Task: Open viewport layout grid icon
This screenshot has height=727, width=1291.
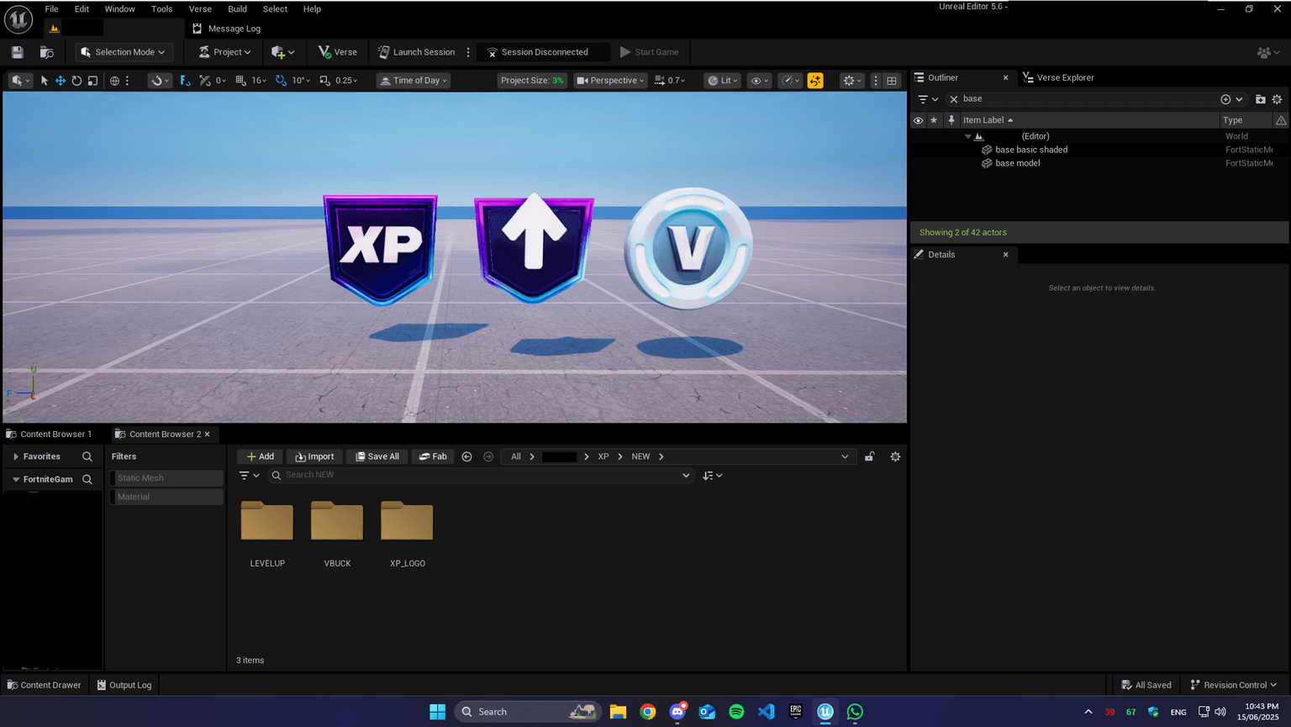Action: (x=892, y=81)
